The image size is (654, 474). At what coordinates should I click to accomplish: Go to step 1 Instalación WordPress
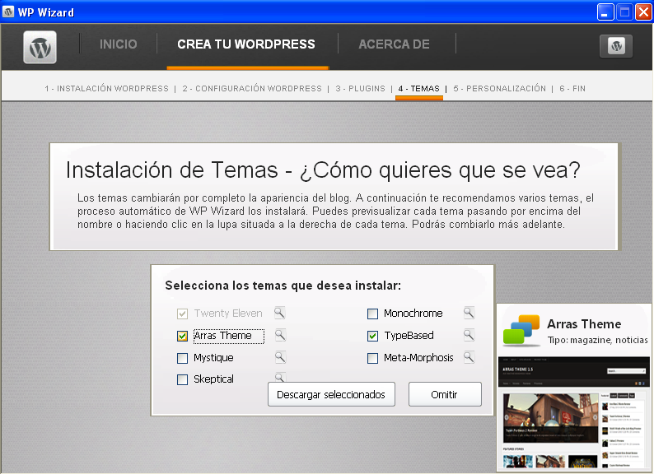point(107,88)
